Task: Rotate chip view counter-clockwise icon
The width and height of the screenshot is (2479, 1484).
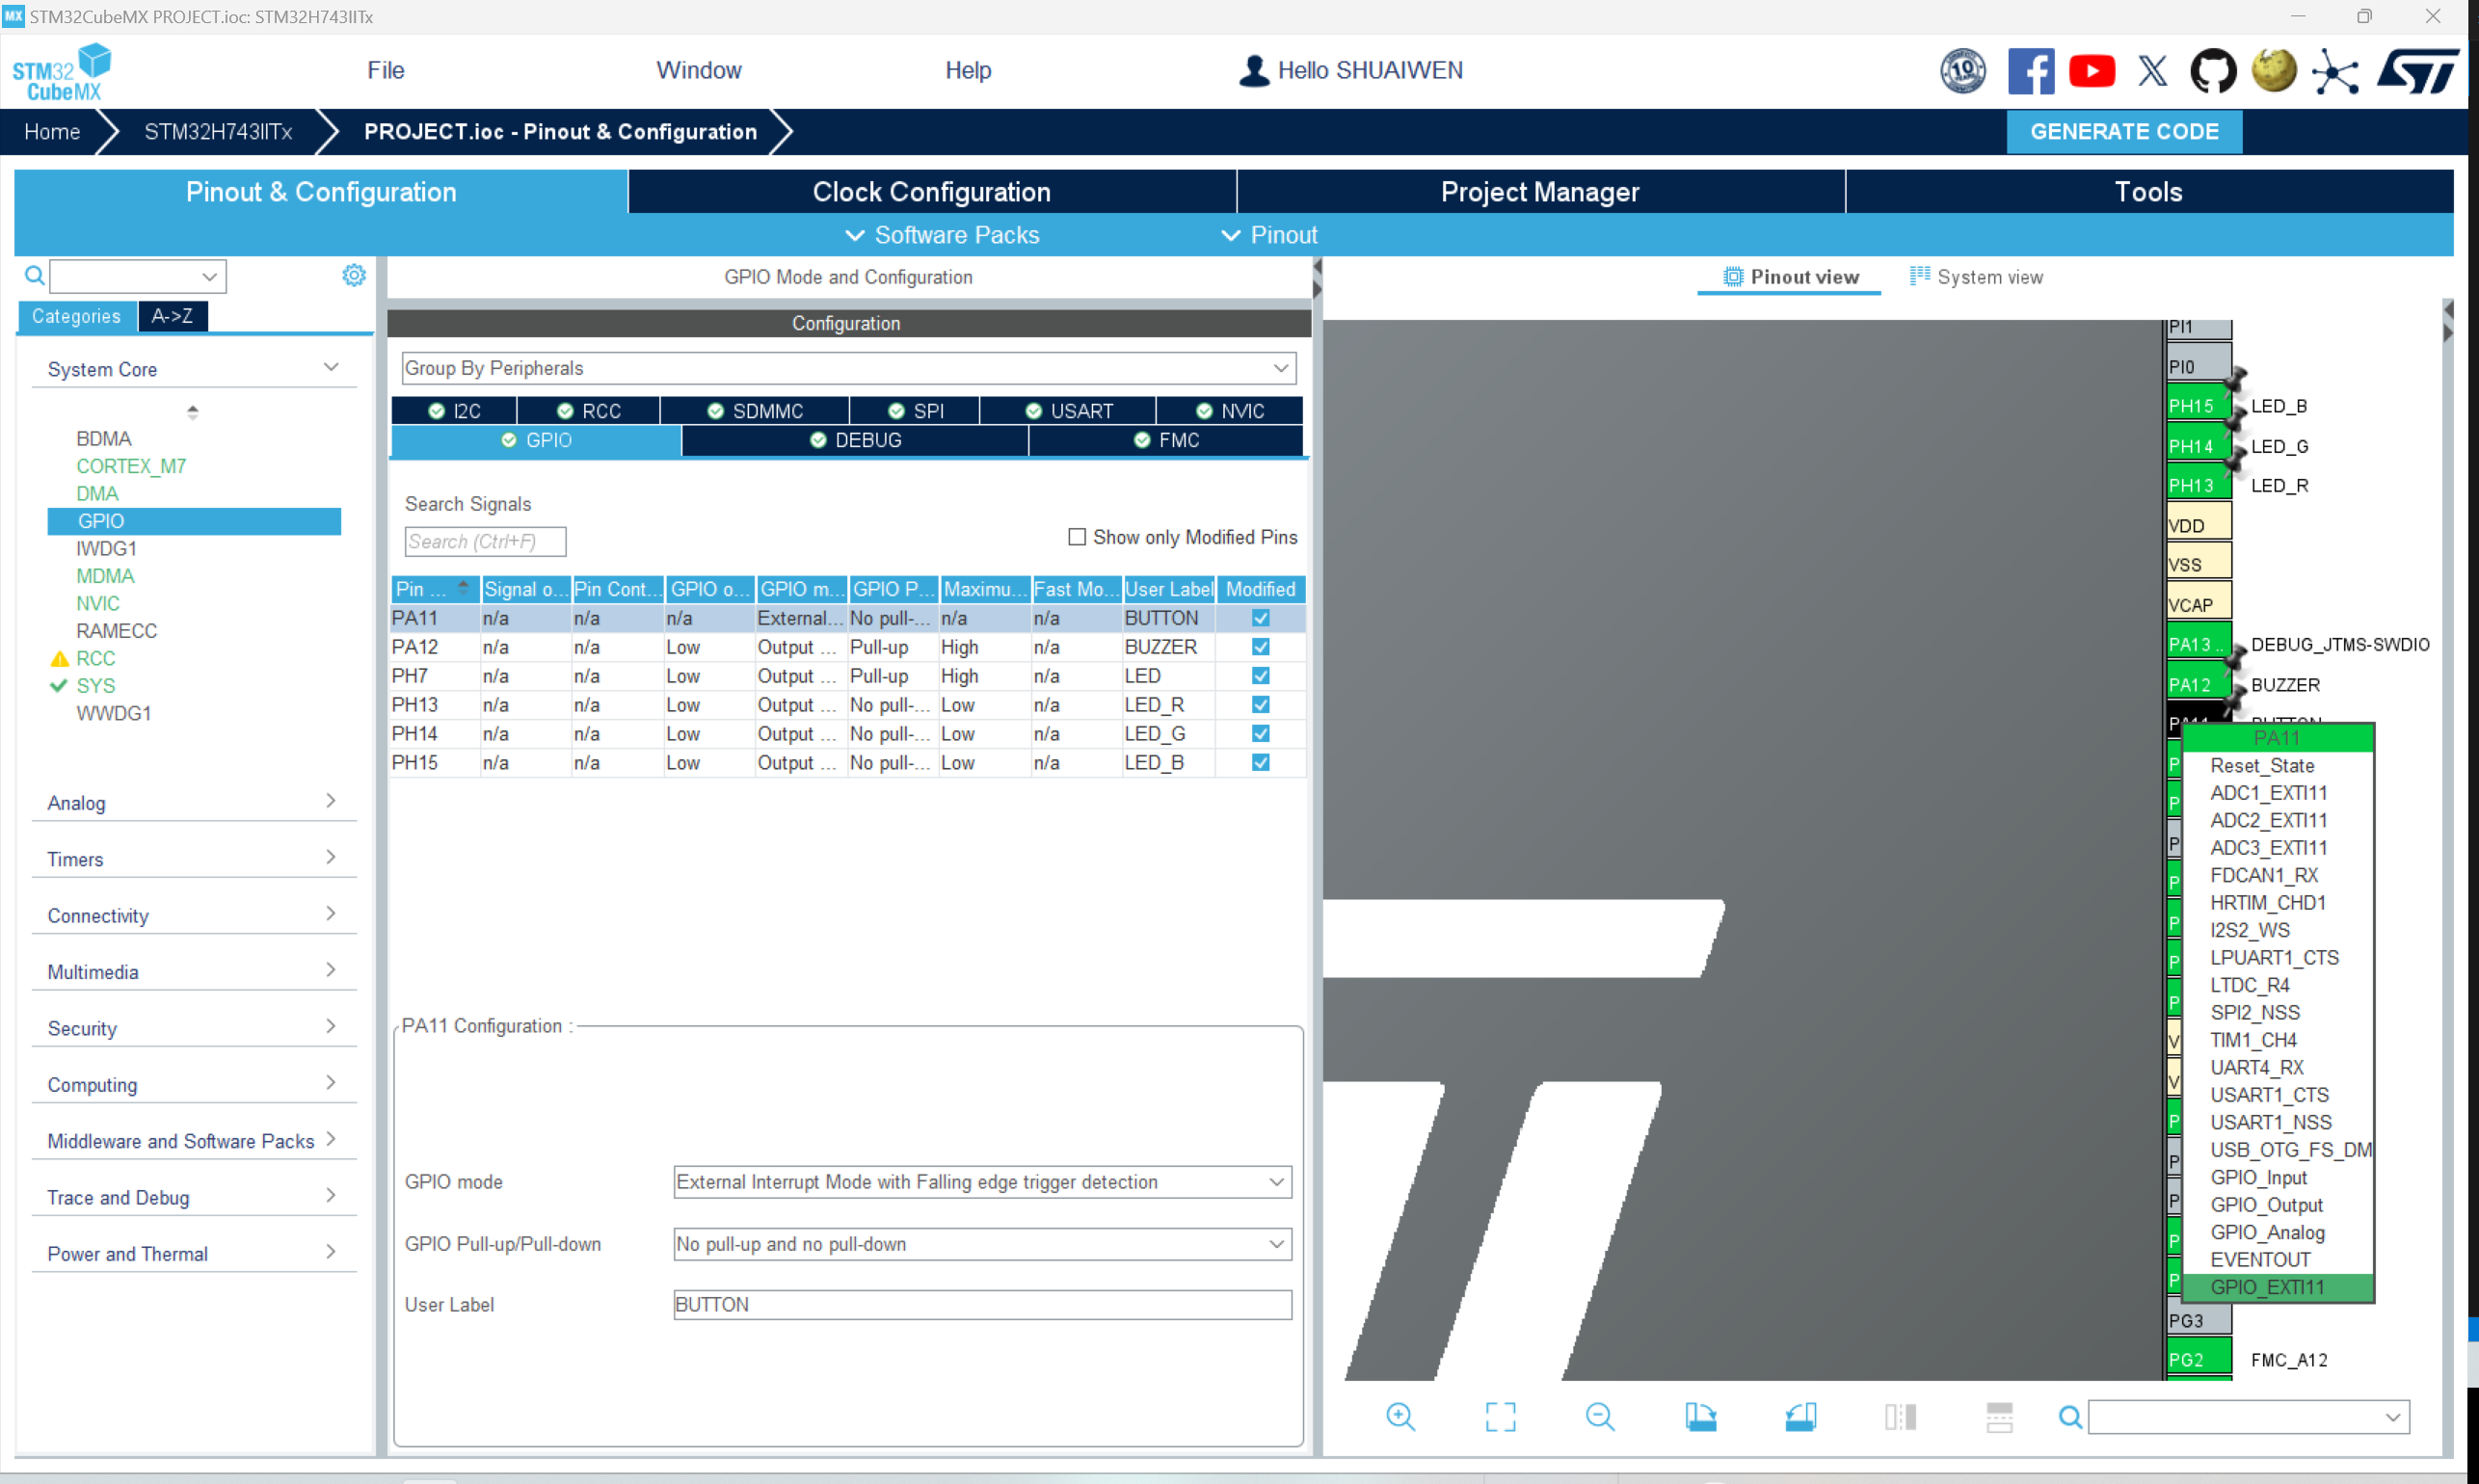Action: (x=1800, y=1416)
